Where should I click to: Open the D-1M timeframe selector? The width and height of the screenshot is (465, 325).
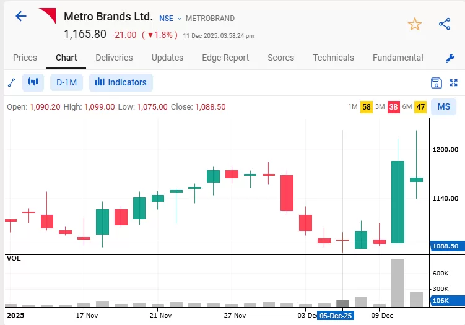pyautogui.click(x=66, y=82)
